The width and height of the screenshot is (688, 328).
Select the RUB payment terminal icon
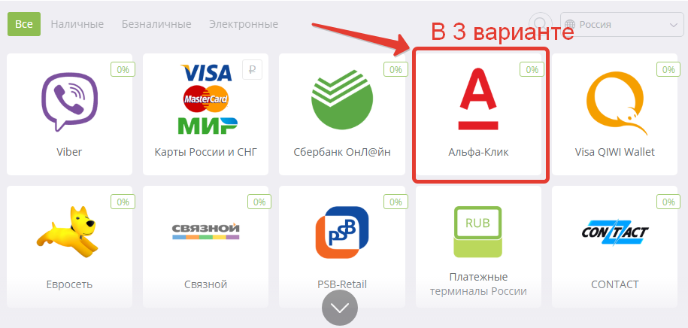click(477, 232)
